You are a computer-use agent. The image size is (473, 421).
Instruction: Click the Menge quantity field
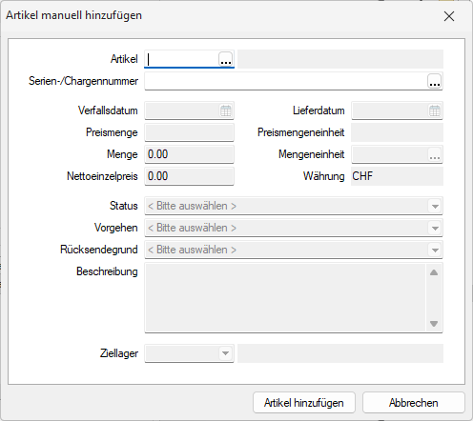point(189,154)
